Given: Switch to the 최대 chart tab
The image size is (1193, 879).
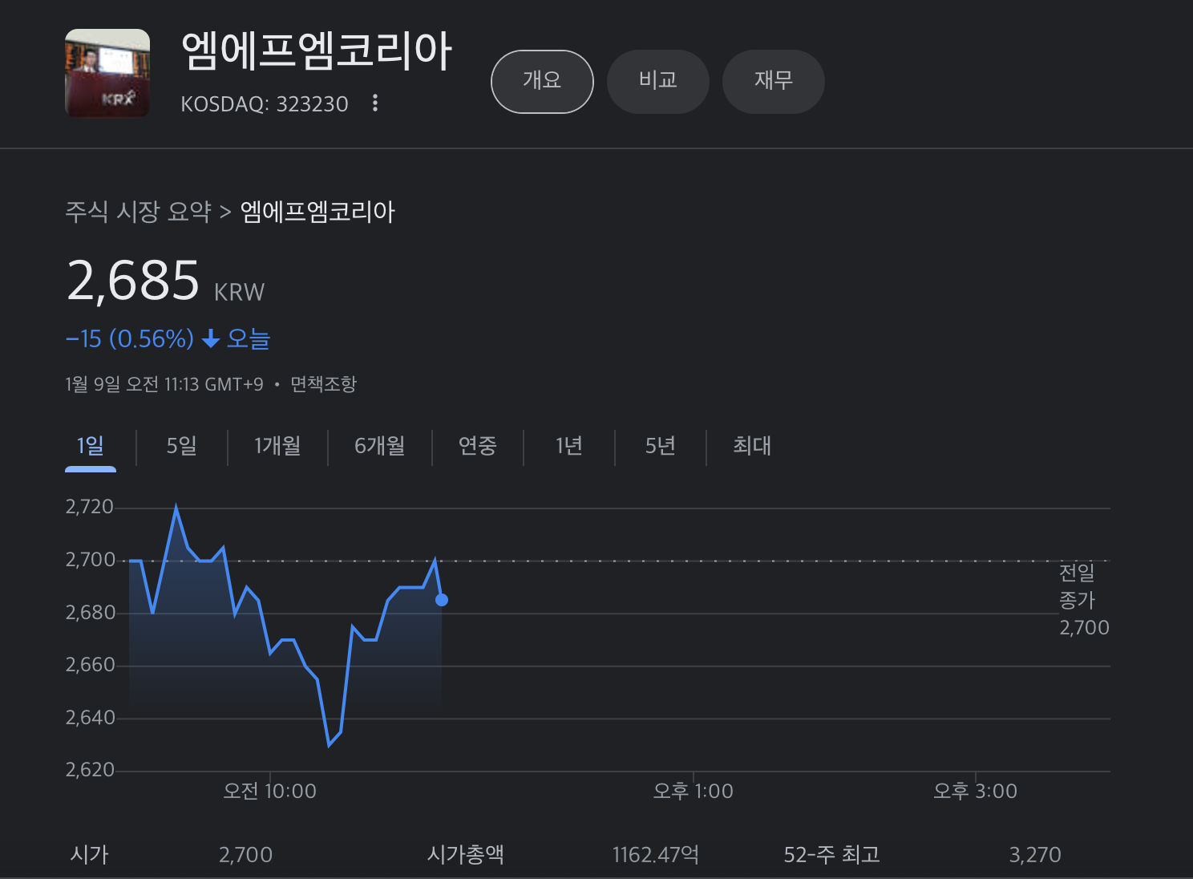Looking at the screenshot, I should pyautogui.click(x=752, y=446).
